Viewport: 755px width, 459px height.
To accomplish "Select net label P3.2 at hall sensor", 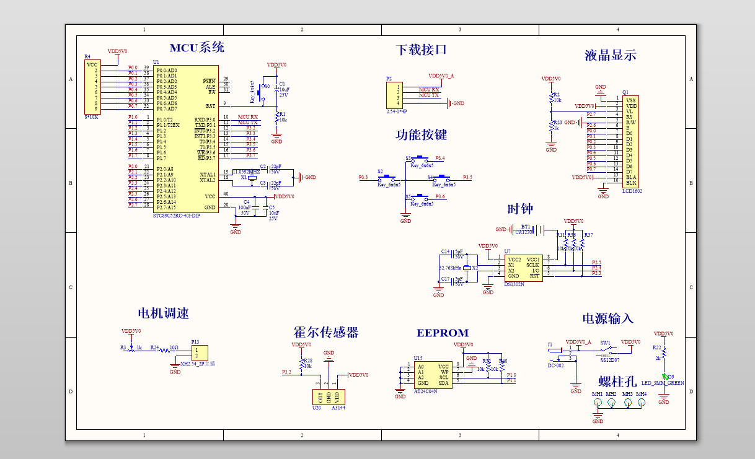I will (x=286, y=372).
